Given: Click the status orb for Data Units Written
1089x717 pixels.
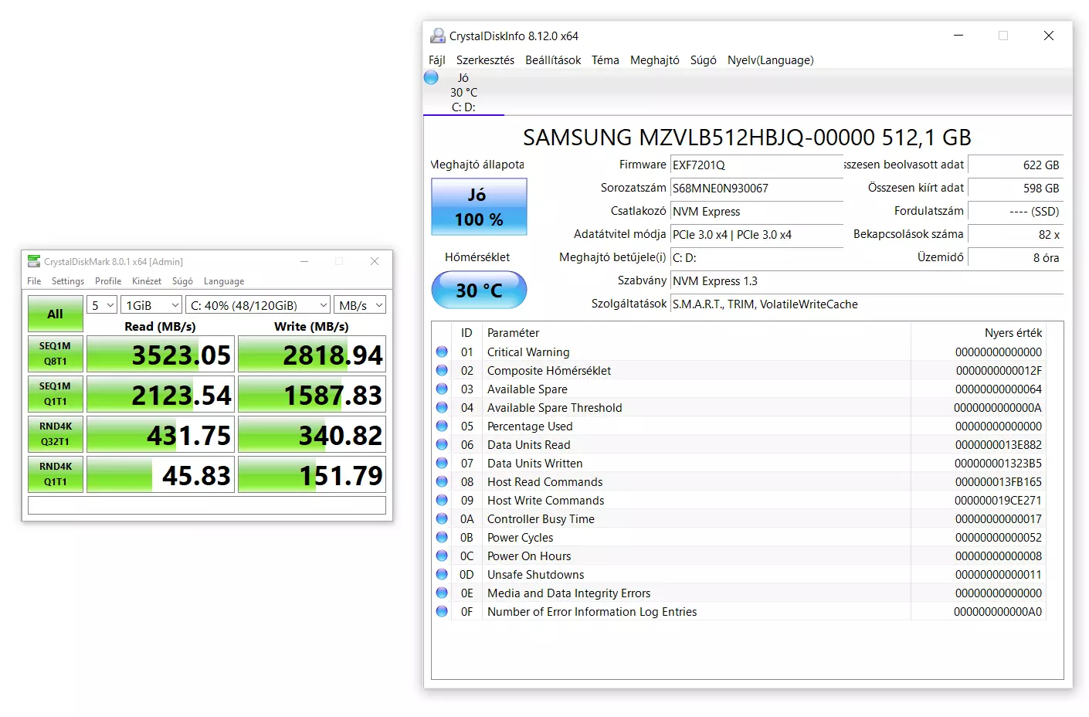Looking at the screenshot, I should pos(442,463).
